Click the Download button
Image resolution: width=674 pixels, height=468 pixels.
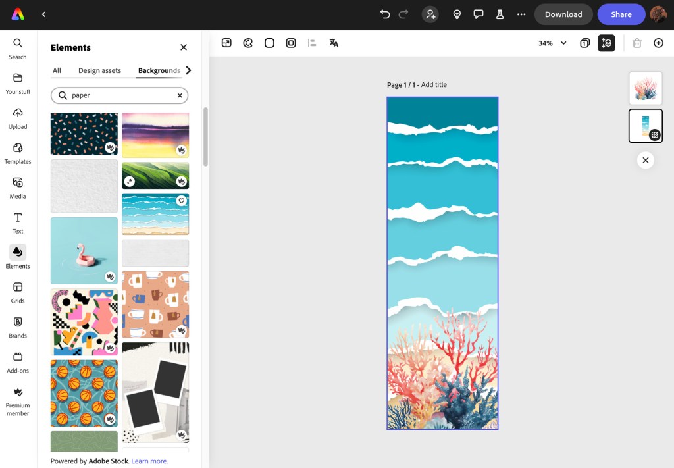click(x=563, y=14)
